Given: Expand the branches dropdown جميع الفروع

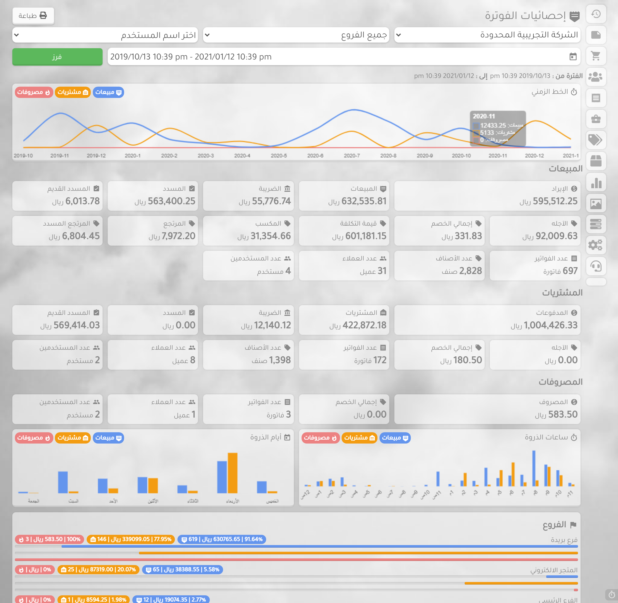Looking at the screenshot, I should (x=296, y=35).
